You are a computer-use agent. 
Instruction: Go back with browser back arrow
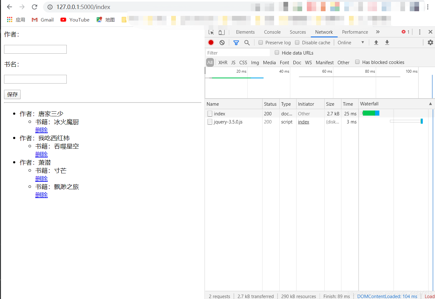(x=10, y=7)
